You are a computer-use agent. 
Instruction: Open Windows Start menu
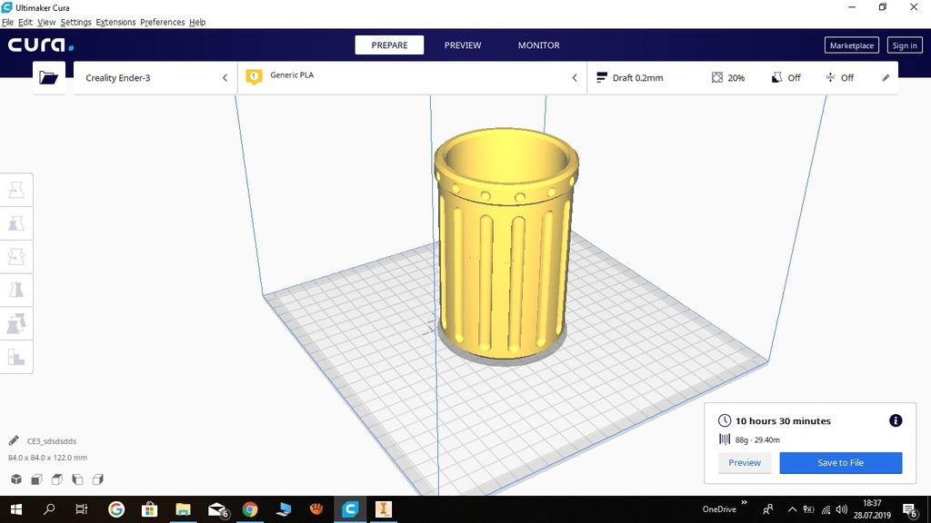16,509
